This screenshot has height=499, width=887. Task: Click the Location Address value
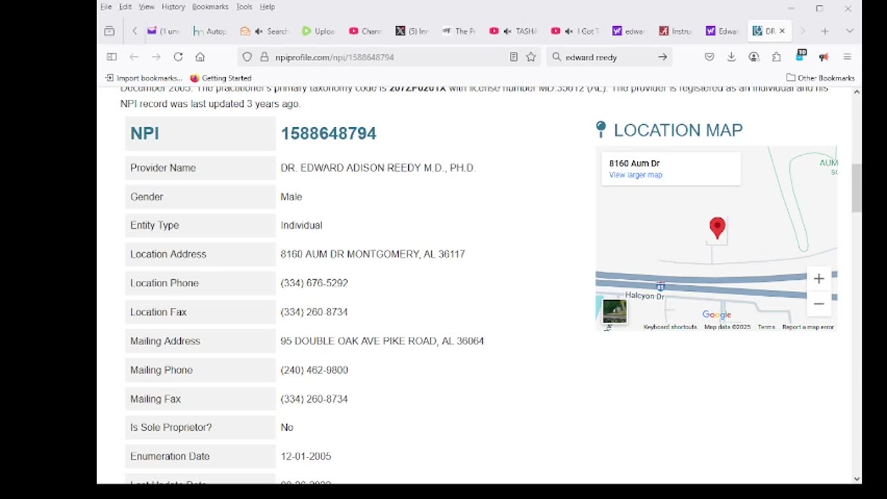[373, 254]
